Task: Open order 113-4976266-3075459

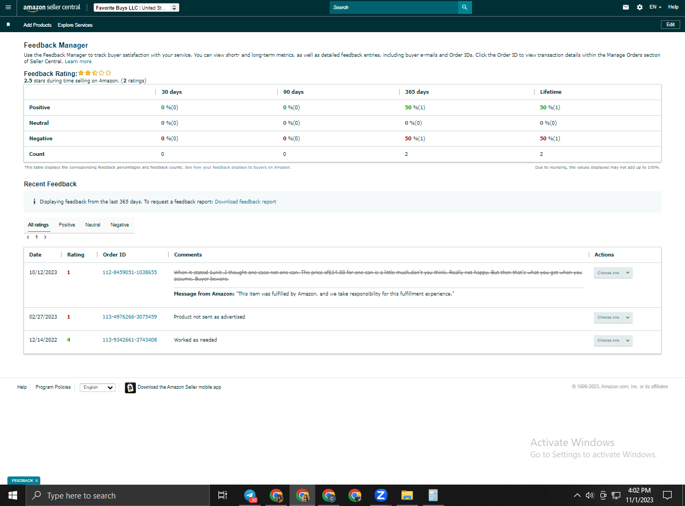Action: pos(130,317)
